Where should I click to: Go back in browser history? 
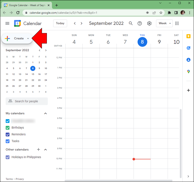5,13
